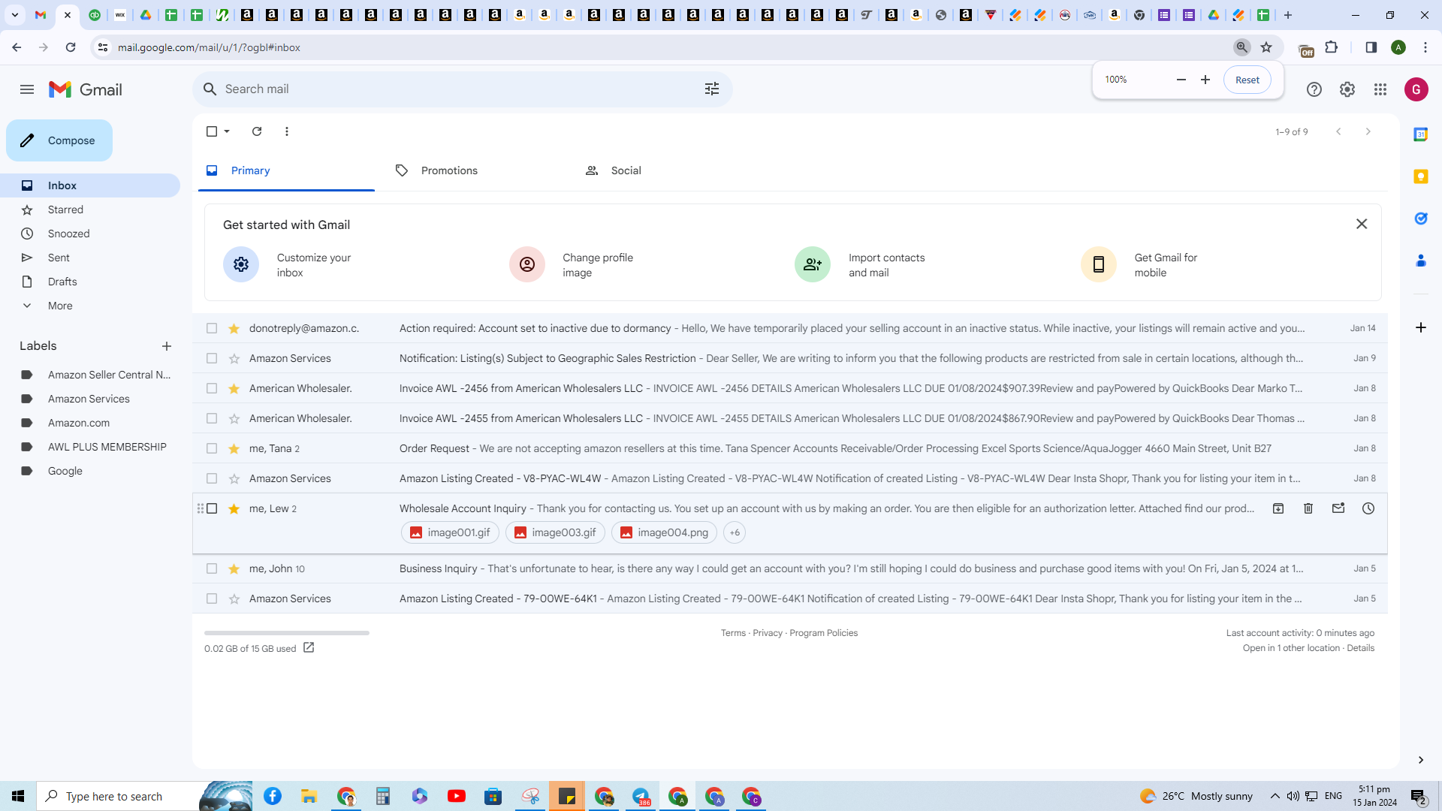Open the image001.gif attachment
Screen dimensions: 1442x811
point(450,532)
